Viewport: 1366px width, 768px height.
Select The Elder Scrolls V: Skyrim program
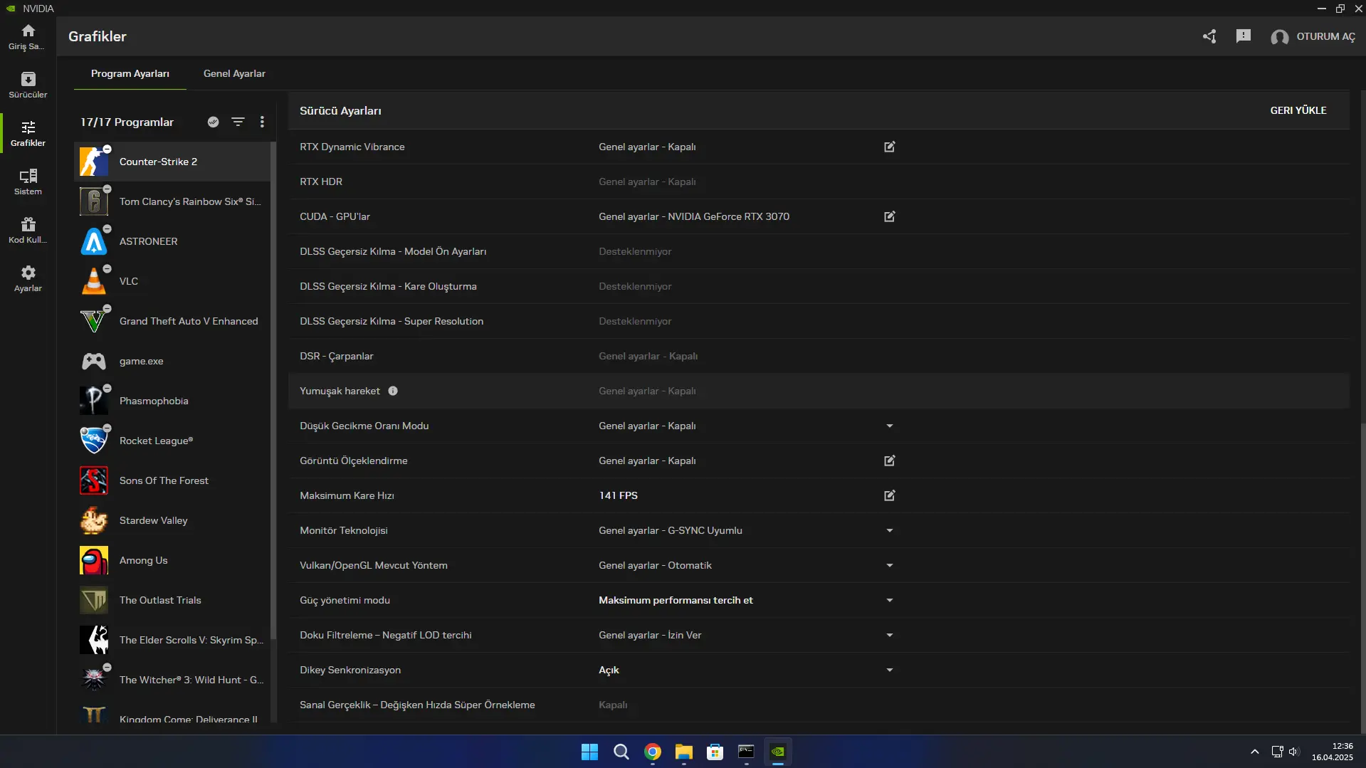[172, 640]
